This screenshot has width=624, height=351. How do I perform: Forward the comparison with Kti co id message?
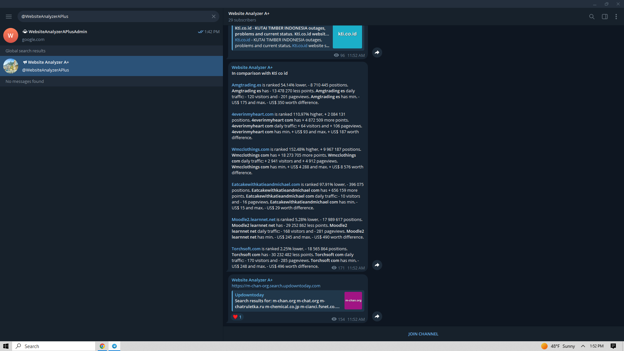click(x=377, y=265)
